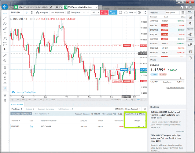
Task: Click the red SELL price button
Action: tap(104, 13)
